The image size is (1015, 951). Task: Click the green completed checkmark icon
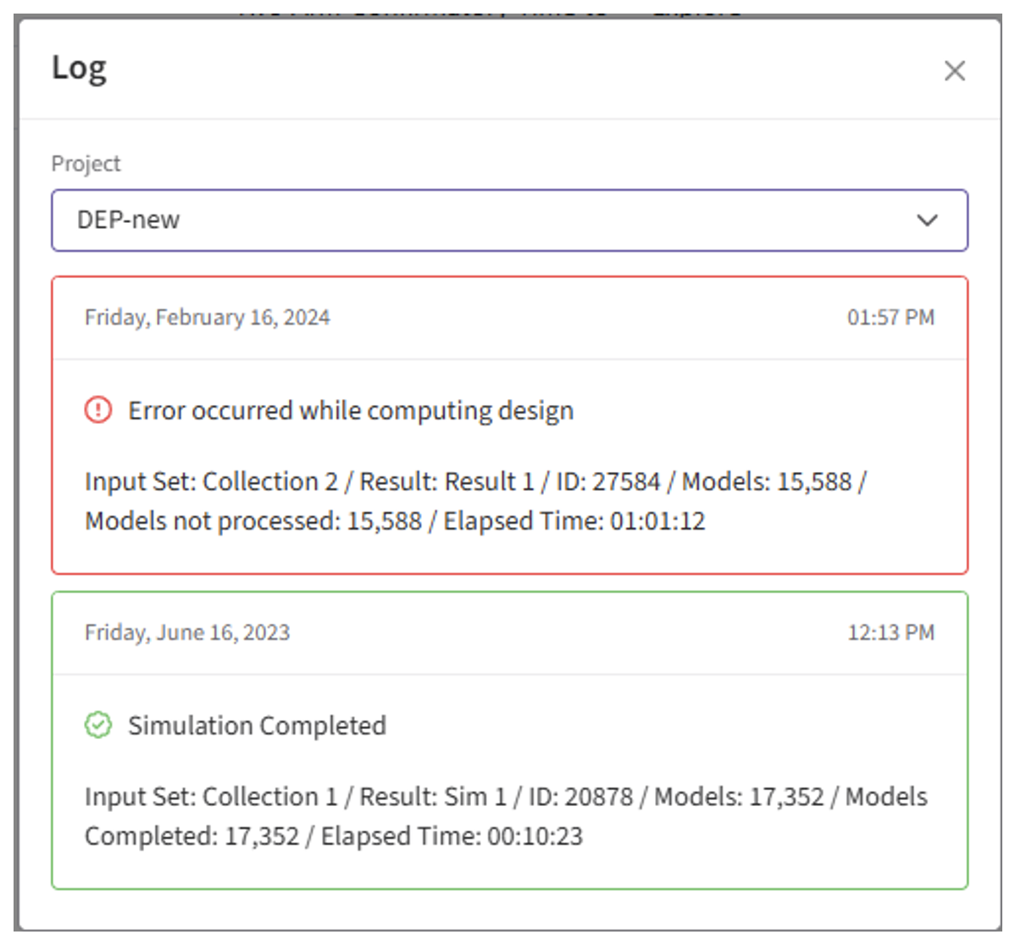click(x=98, y=725)
